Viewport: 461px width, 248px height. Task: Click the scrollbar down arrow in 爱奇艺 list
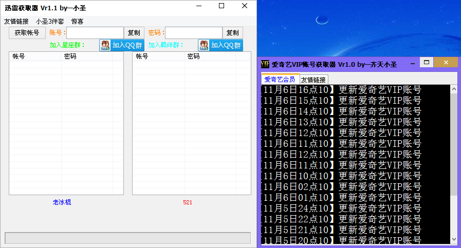pos(453,239)
